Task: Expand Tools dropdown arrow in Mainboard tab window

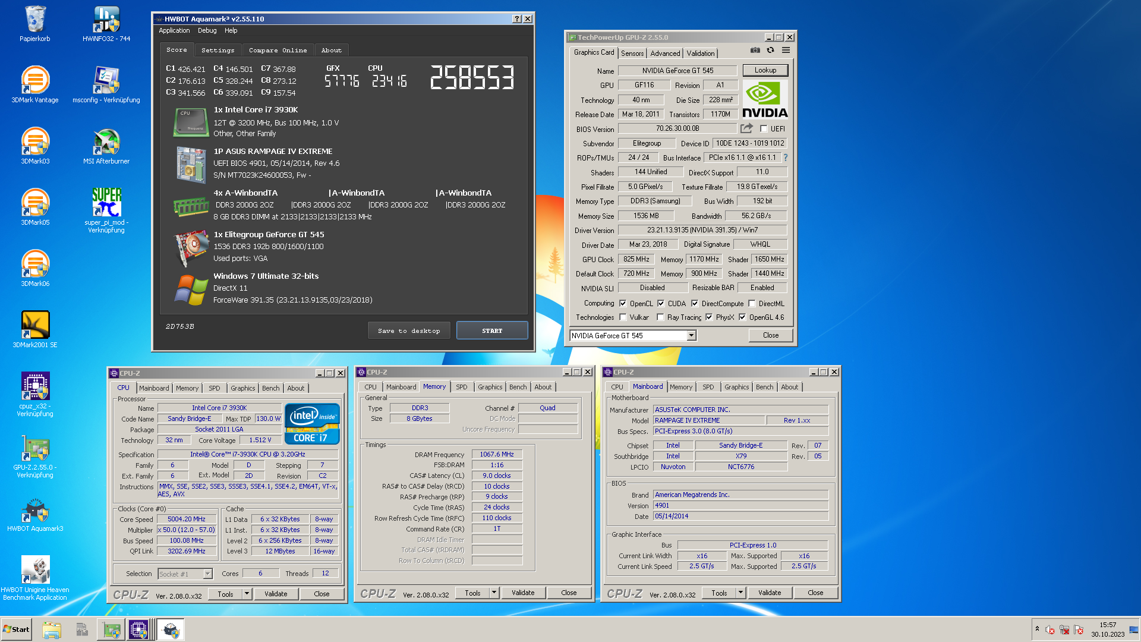Action: point(740,593)
